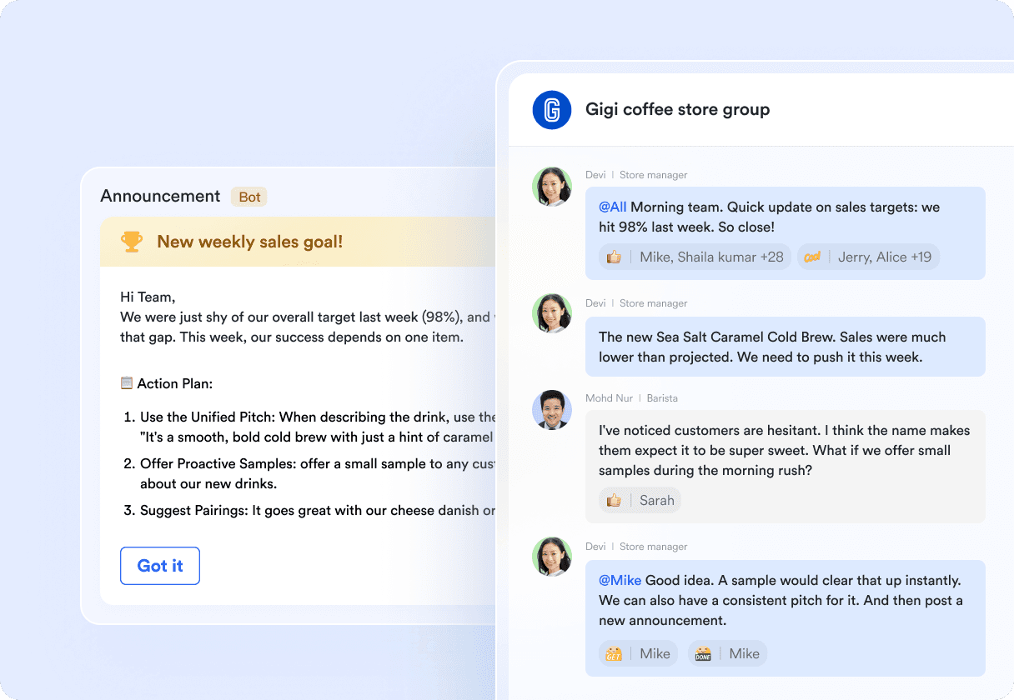1014x700 pixels.
Task: Click the Gigi coffee store group title
Action: pyautogui.click(x=678, y=109)
